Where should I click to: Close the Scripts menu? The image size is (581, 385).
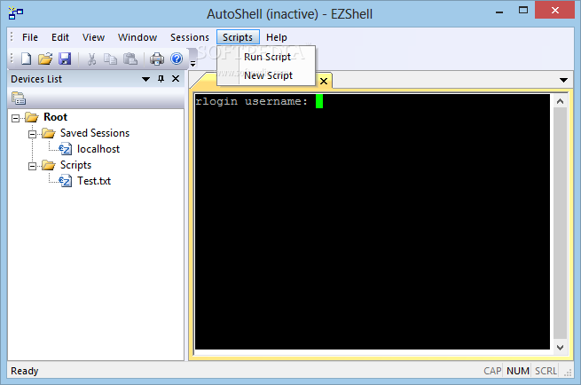238,37
